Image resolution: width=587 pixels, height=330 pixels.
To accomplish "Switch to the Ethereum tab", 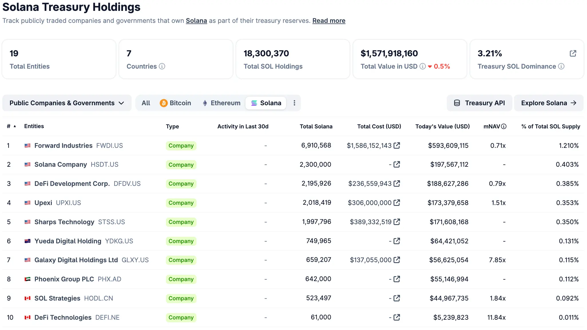I will click(x=221, y=103).
